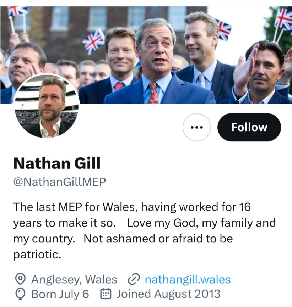Click the @NathanGillMEP handle

(x=60, y=182)
